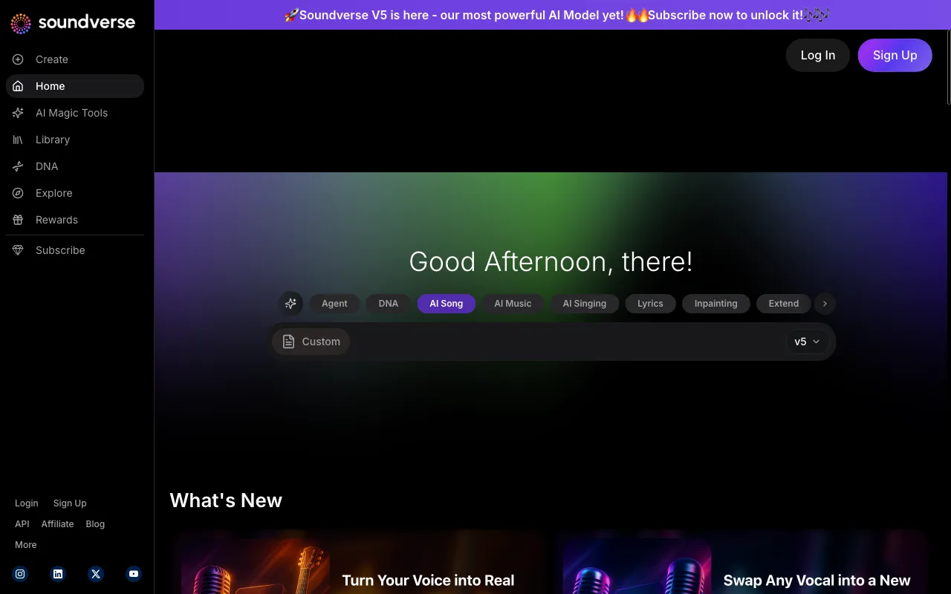Screen dimensions: 951x594
Task: Open Subscribe from the sidebar
Action: [75, 250]
